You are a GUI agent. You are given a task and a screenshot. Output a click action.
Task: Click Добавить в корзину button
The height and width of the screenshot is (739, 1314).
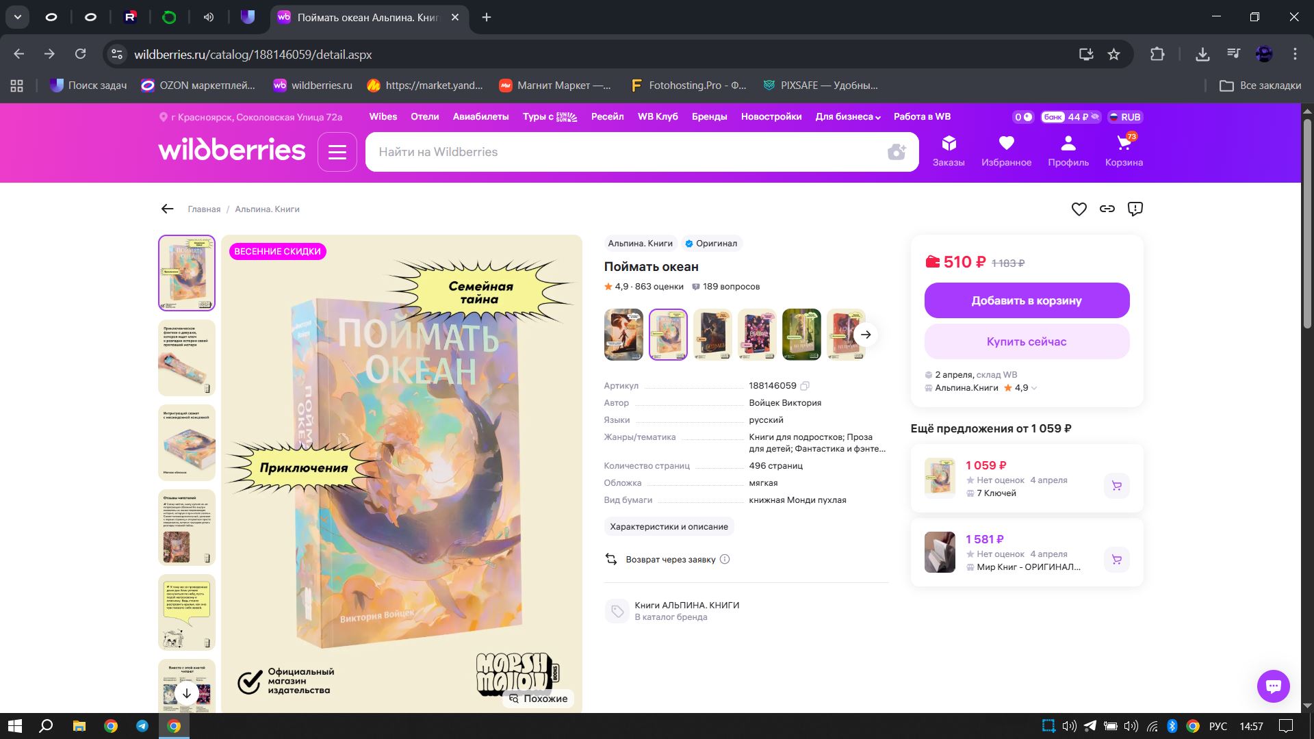(1027, 300)
